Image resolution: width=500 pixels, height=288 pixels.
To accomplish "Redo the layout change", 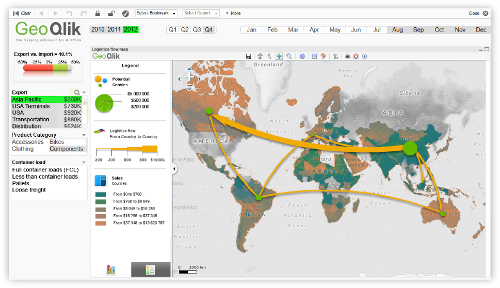I will tap(84, 13).
